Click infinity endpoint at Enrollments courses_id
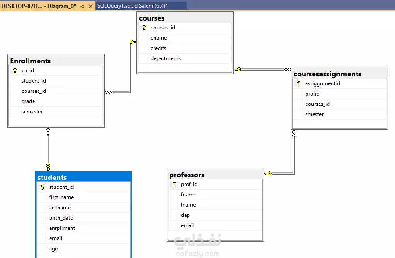Image resolution: width=395 pixels, height=258 pixels. 108,92
